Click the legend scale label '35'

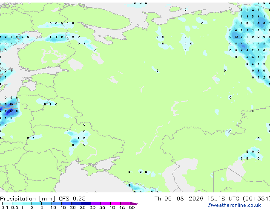(103, 207)
